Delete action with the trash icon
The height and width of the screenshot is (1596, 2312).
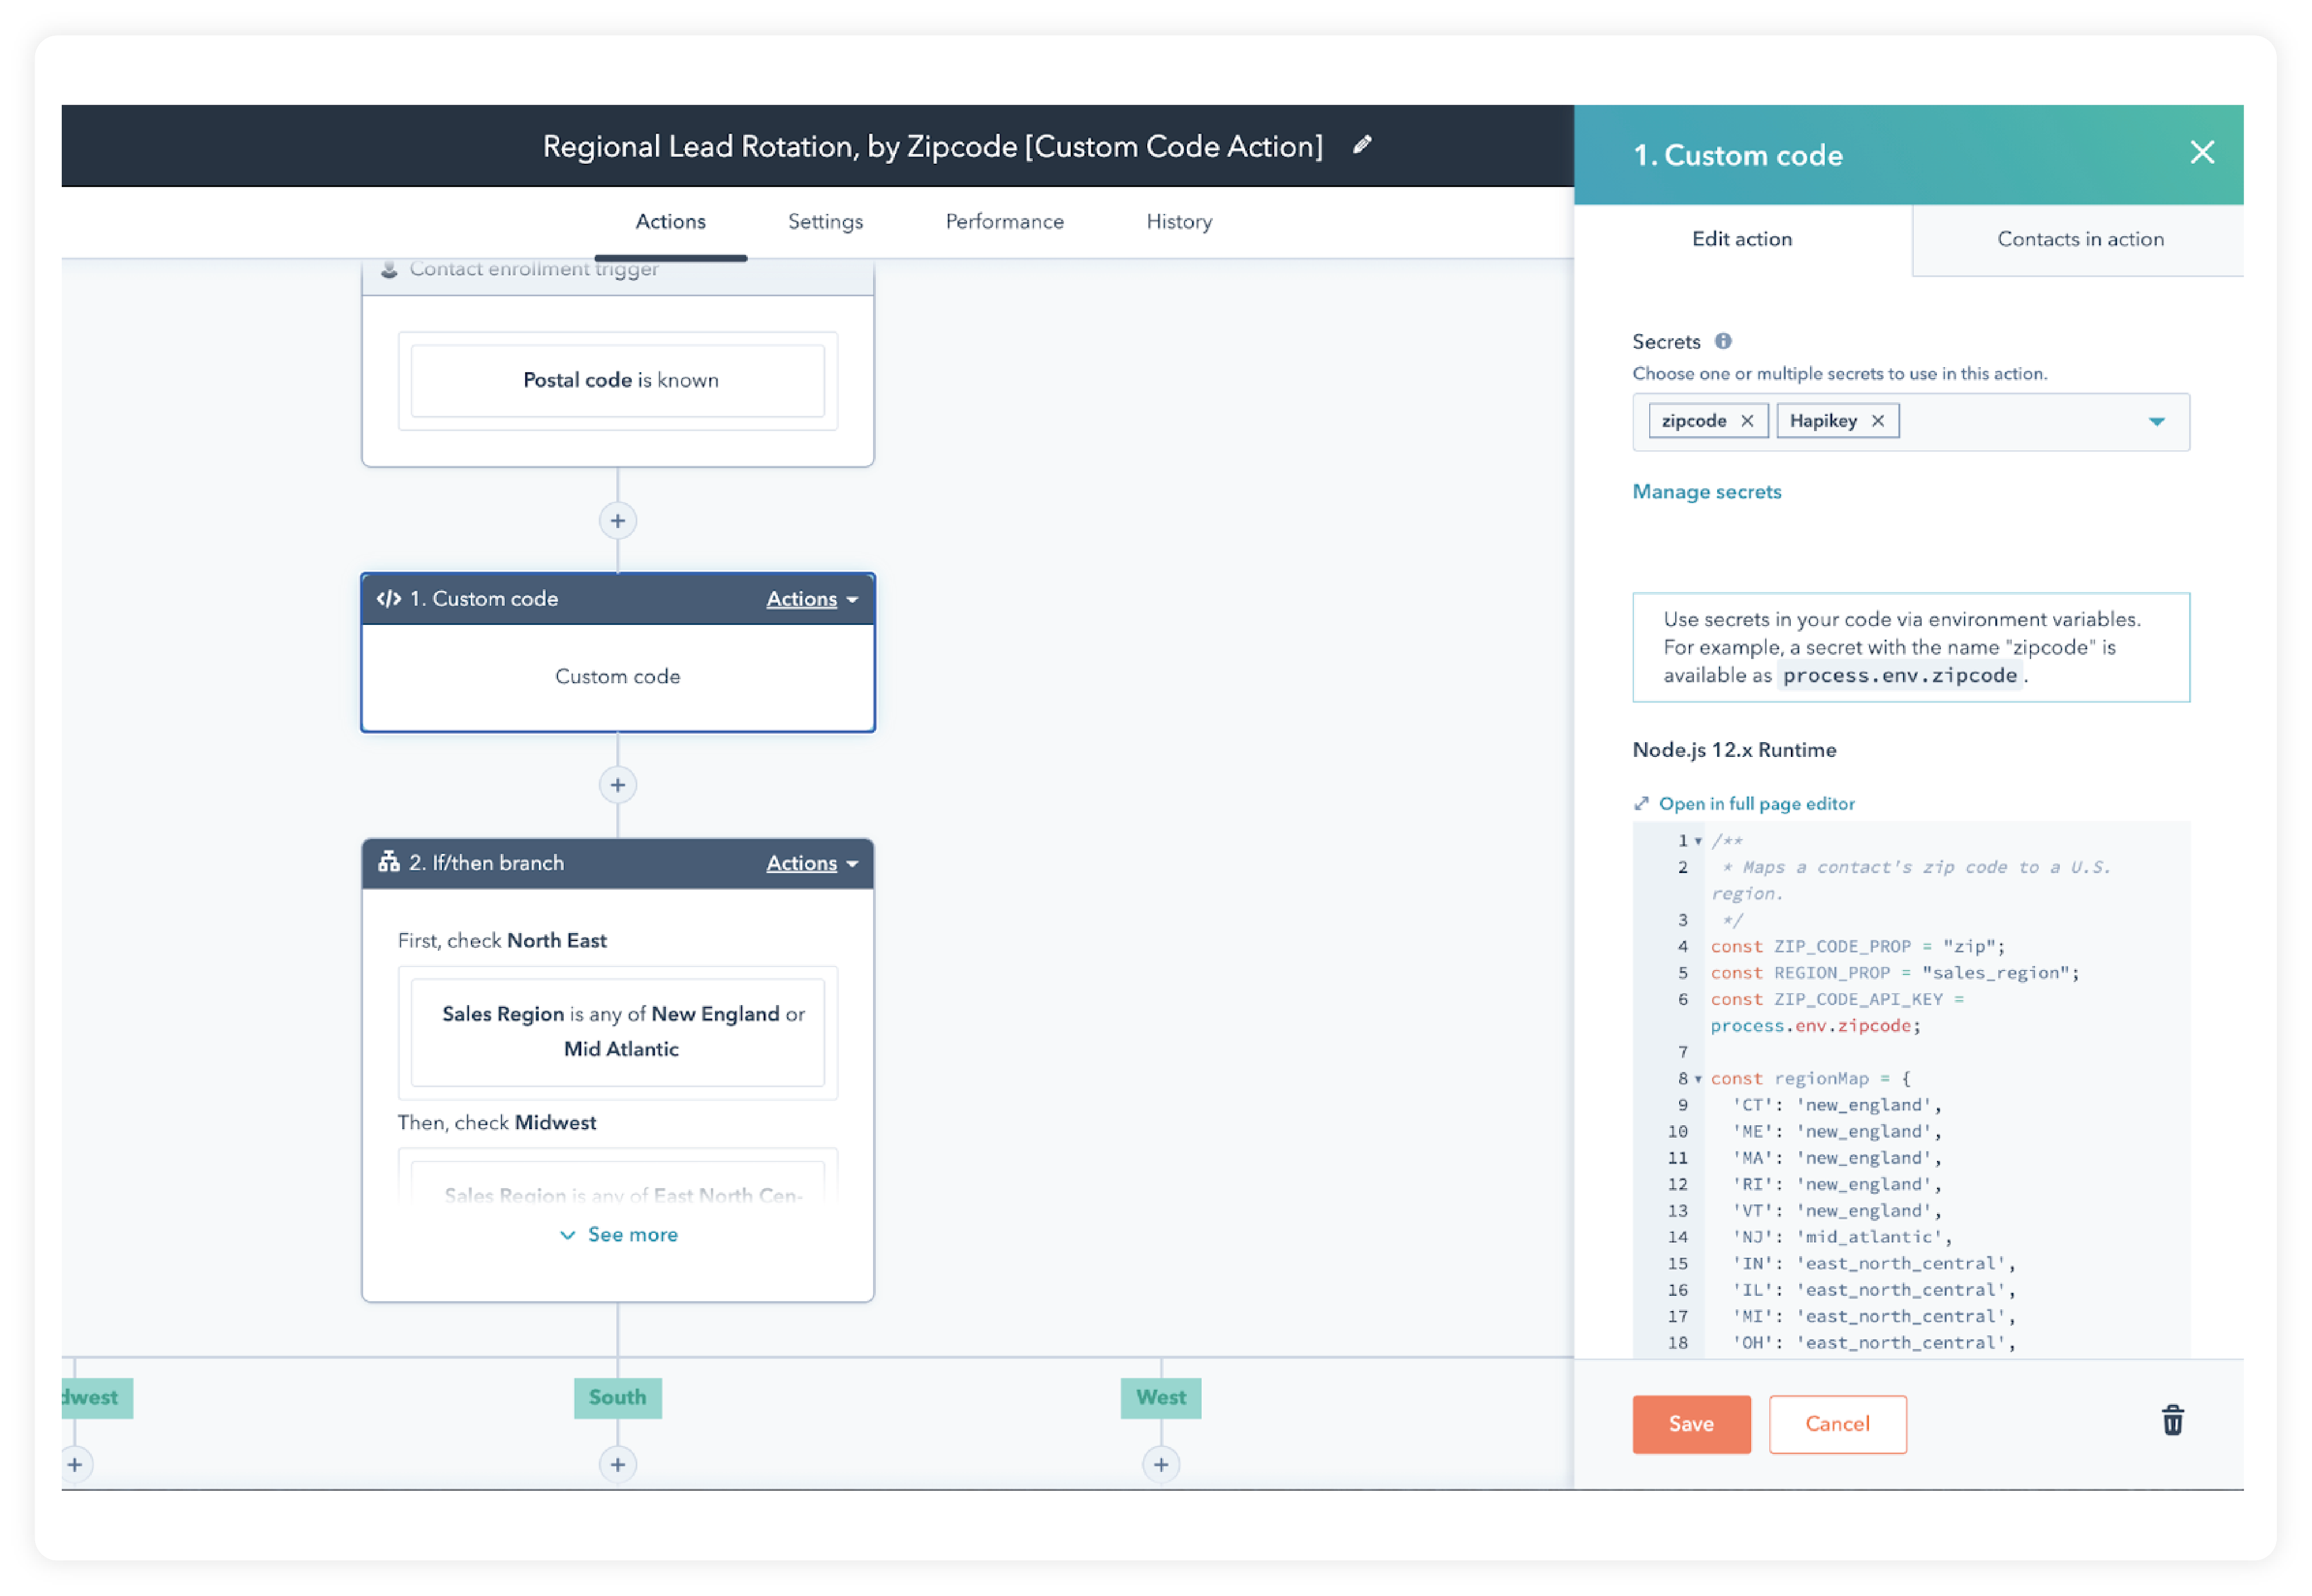(2172, 1421)
